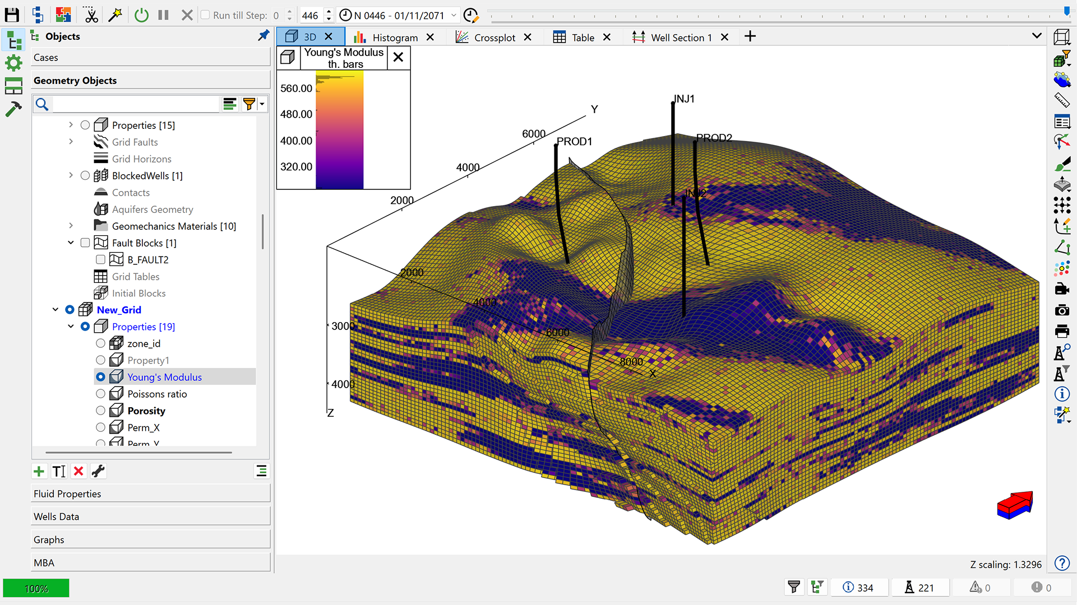
Task: Click the red delete X icon
Action: coord(78,471)
